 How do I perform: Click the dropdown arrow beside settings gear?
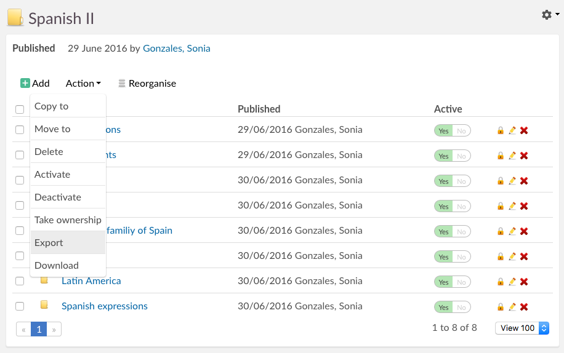[556, 15]
